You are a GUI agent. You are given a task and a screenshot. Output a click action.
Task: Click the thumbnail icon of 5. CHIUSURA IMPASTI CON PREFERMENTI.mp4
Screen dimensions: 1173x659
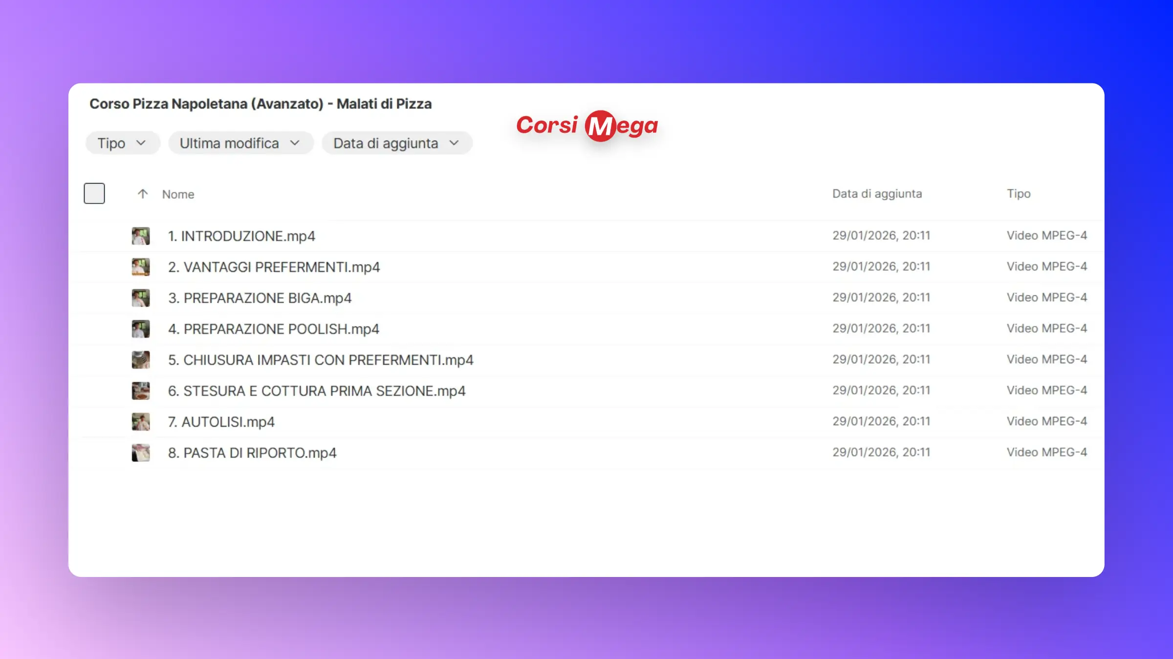click(x=141, y=360)
